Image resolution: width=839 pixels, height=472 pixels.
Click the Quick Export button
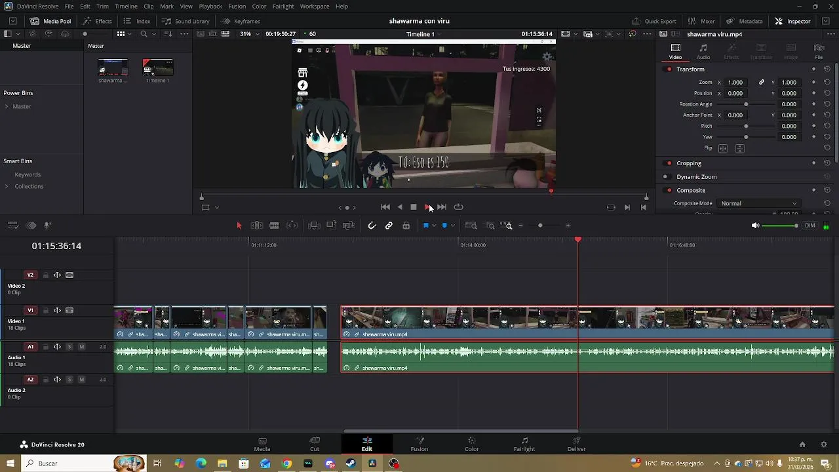[x=654, y=21]
